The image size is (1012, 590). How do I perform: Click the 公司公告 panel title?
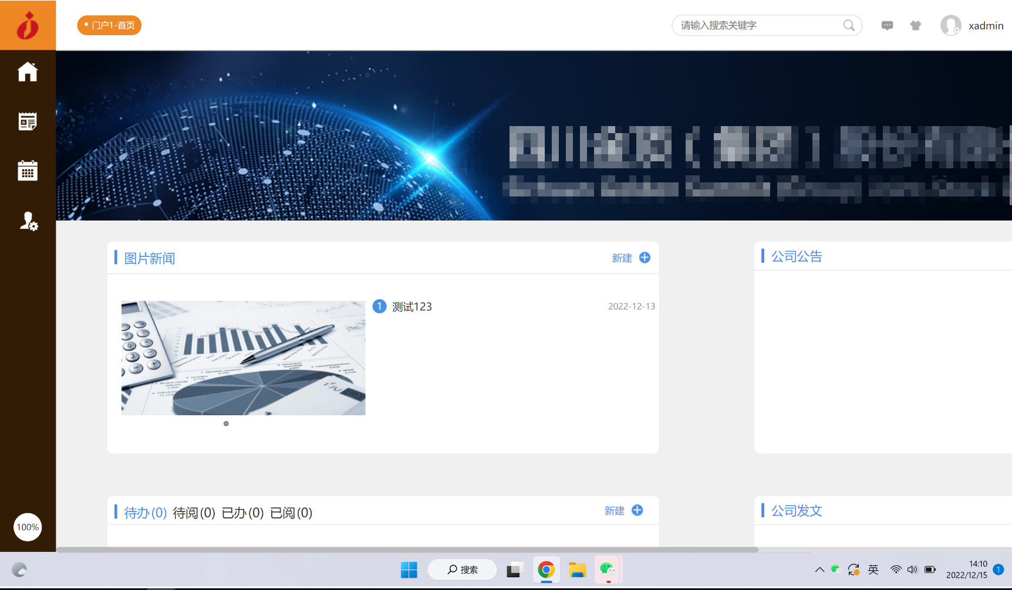coord(797,256)
